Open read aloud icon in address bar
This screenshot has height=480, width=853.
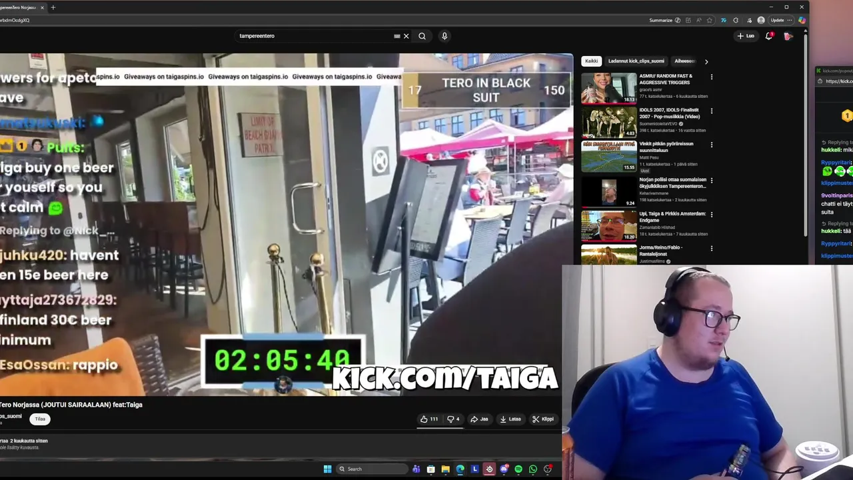click(699, 20)
